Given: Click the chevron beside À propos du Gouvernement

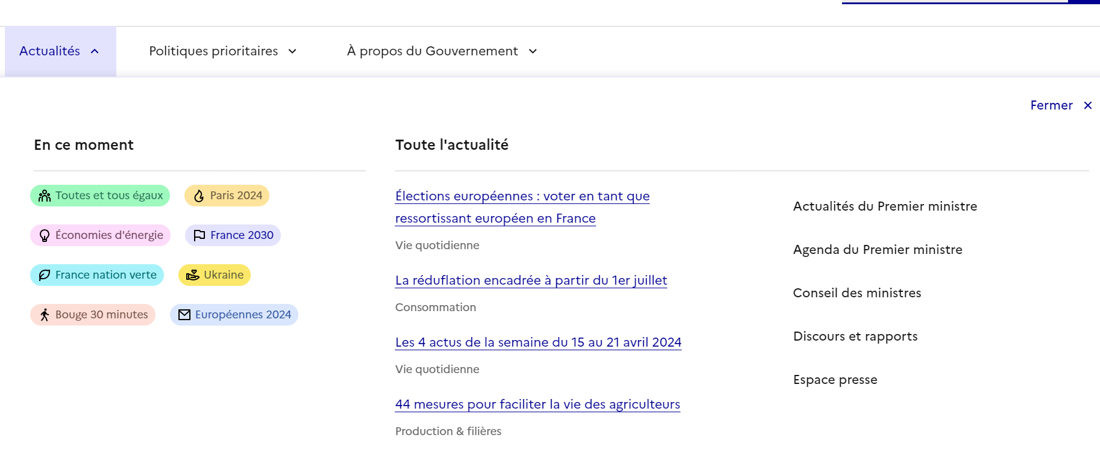Looking at the screenshot, I should click(533, 51).
